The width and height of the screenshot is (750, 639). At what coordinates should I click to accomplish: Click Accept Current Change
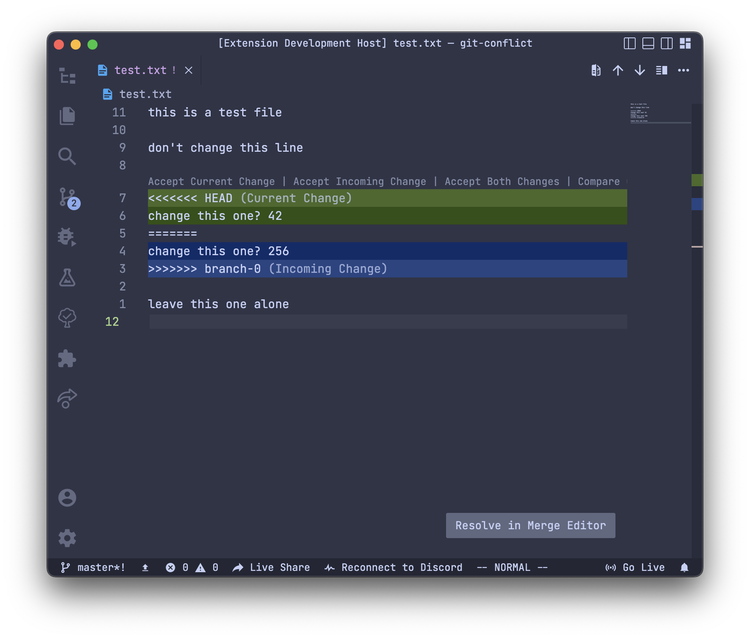(x=211, y=181)
